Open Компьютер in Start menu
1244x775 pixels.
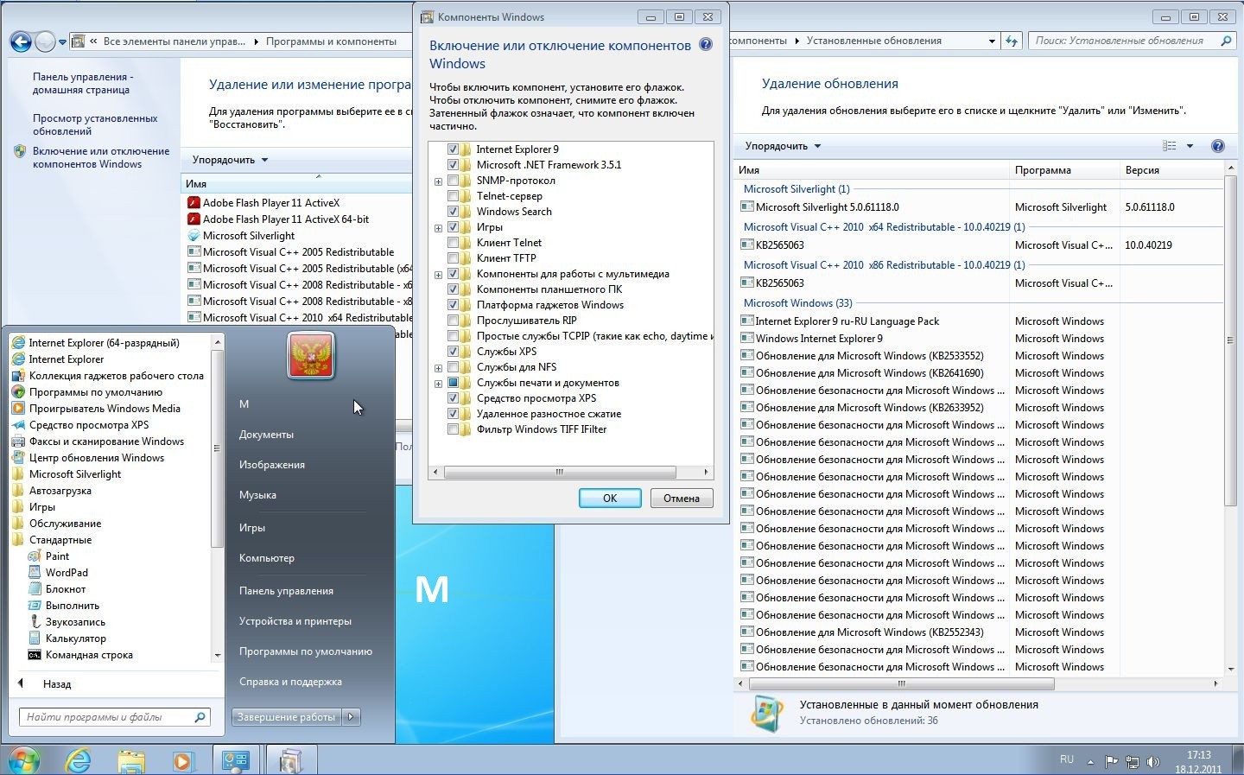pos(267,558)
